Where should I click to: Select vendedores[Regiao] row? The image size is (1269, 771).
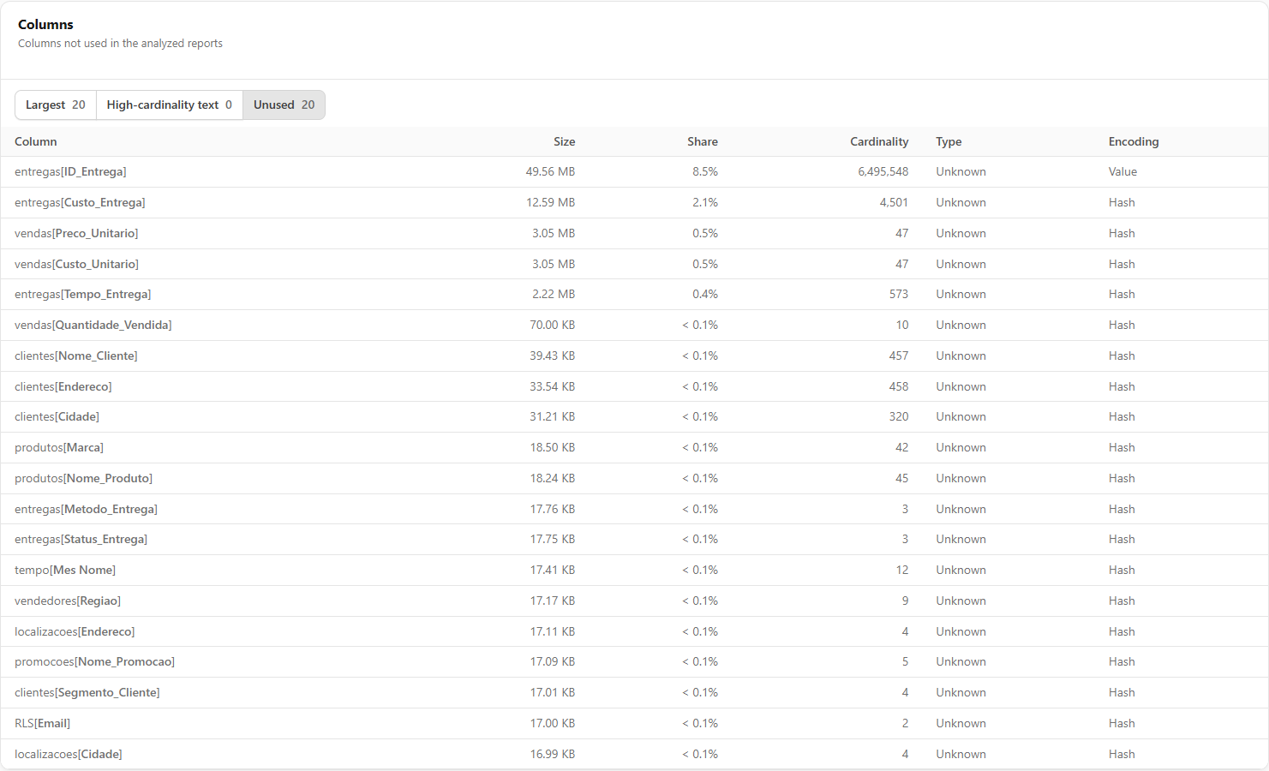click(x=634, y=601)
